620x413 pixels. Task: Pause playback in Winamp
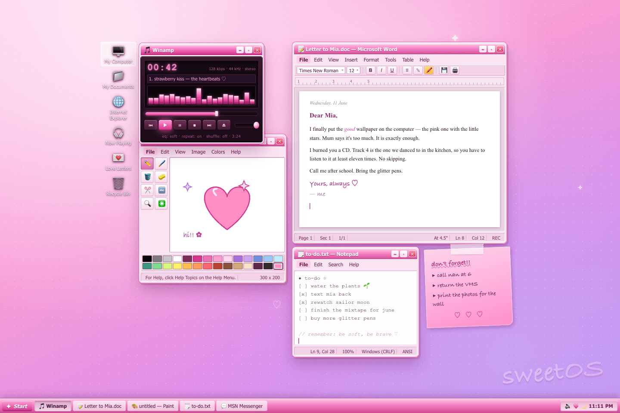point(180,125)
